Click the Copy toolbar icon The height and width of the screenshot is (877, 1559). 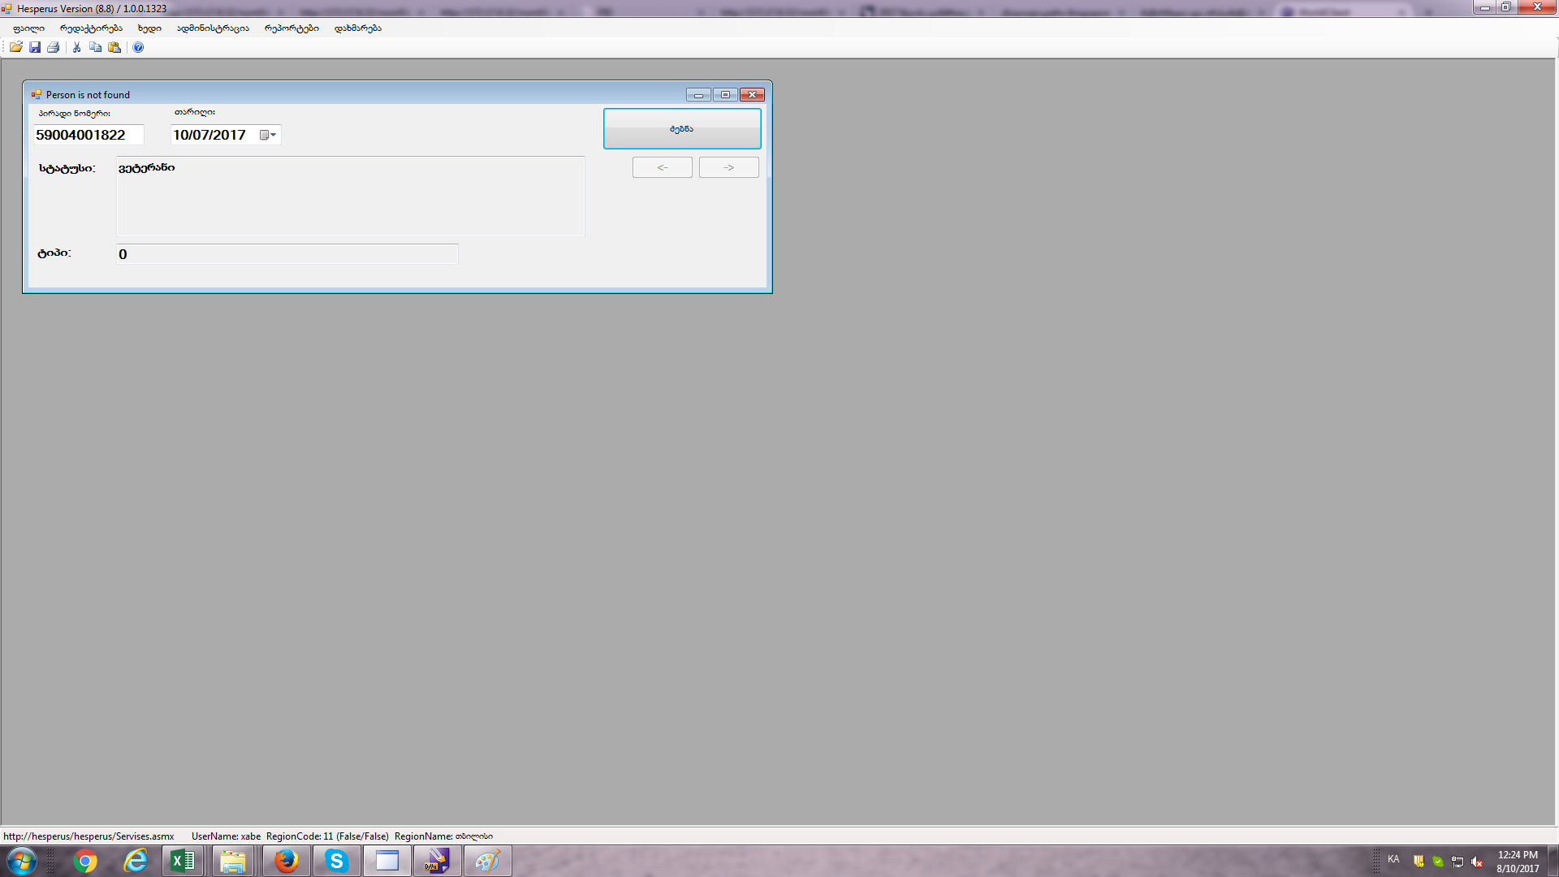(x=96, y=47)
